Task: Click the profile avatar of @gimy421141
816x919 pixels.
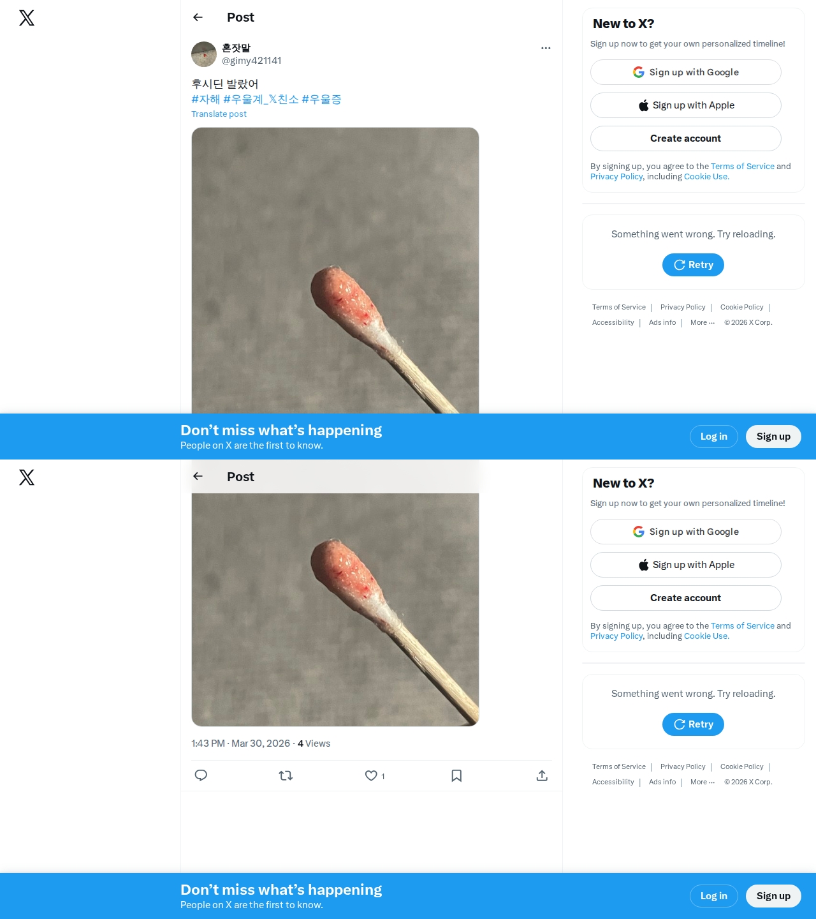Action: 204,54
